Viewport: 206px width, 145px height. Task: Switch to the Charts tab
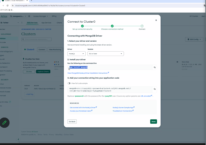tap(59, 23)
